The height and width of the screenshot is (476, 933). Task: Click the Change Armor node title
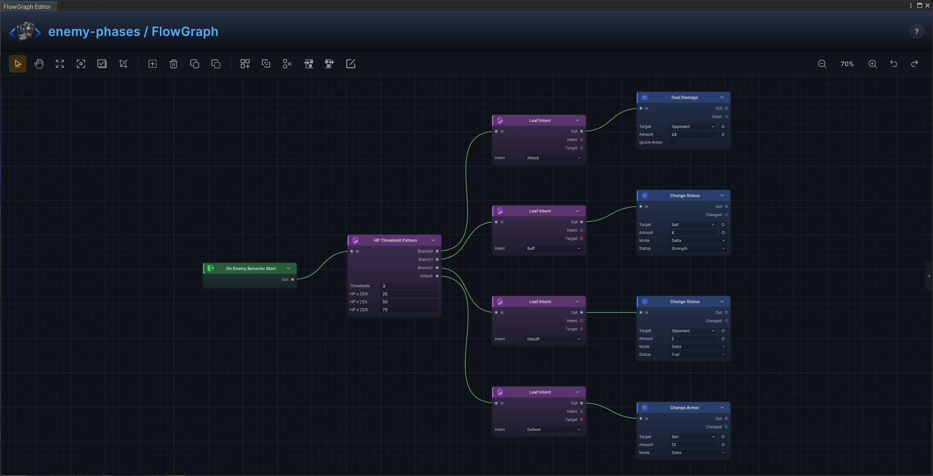point(684,408)
